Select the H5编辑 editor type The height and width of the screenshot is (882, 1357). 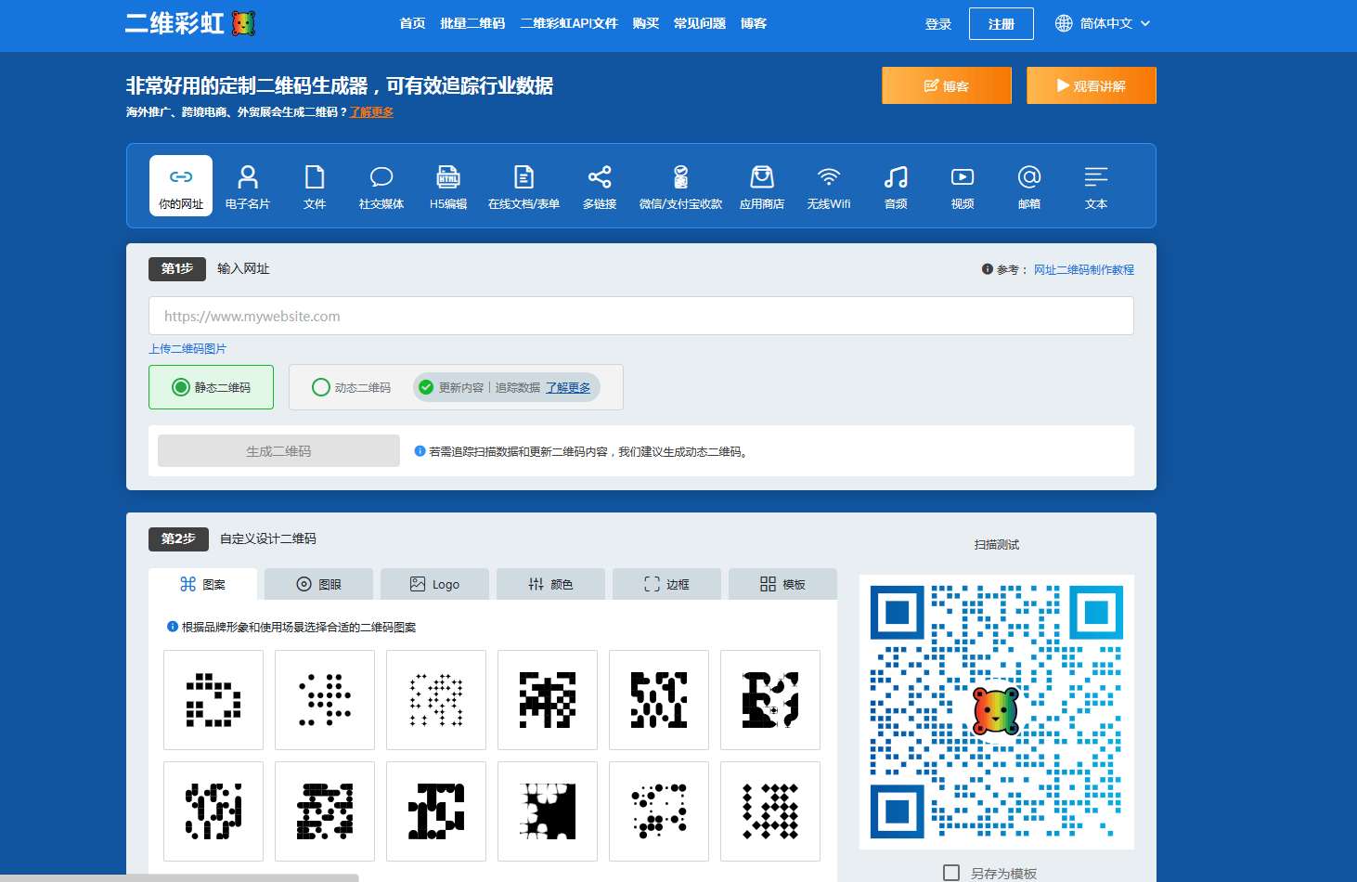pos(448,186)
